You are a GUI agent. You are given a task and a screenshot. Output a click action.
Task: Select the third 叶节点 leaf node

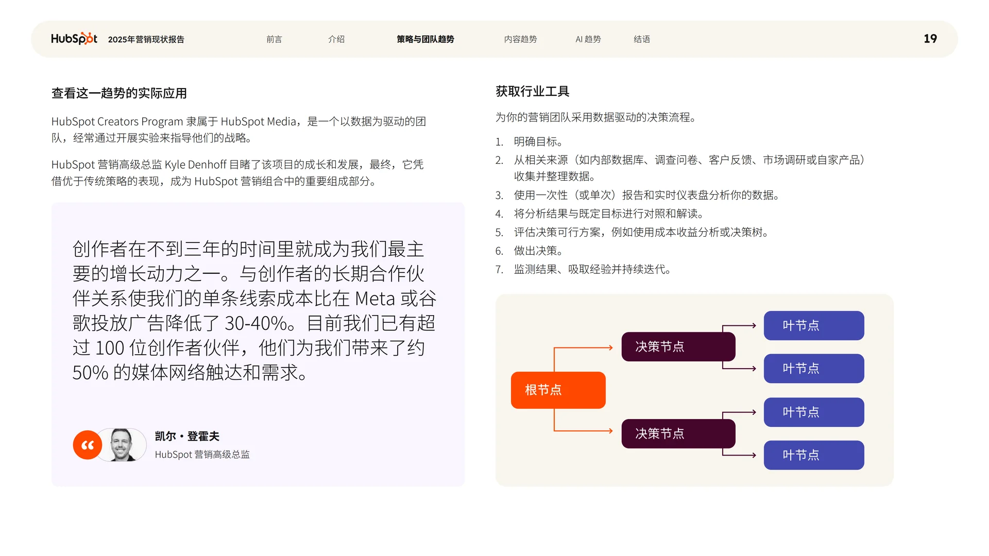[814, 412]
